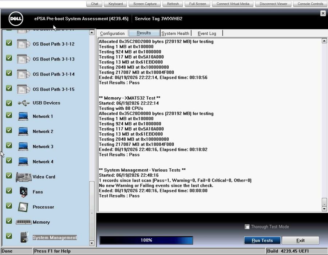Click the Network 3 laptop icon

pos(23,146)
